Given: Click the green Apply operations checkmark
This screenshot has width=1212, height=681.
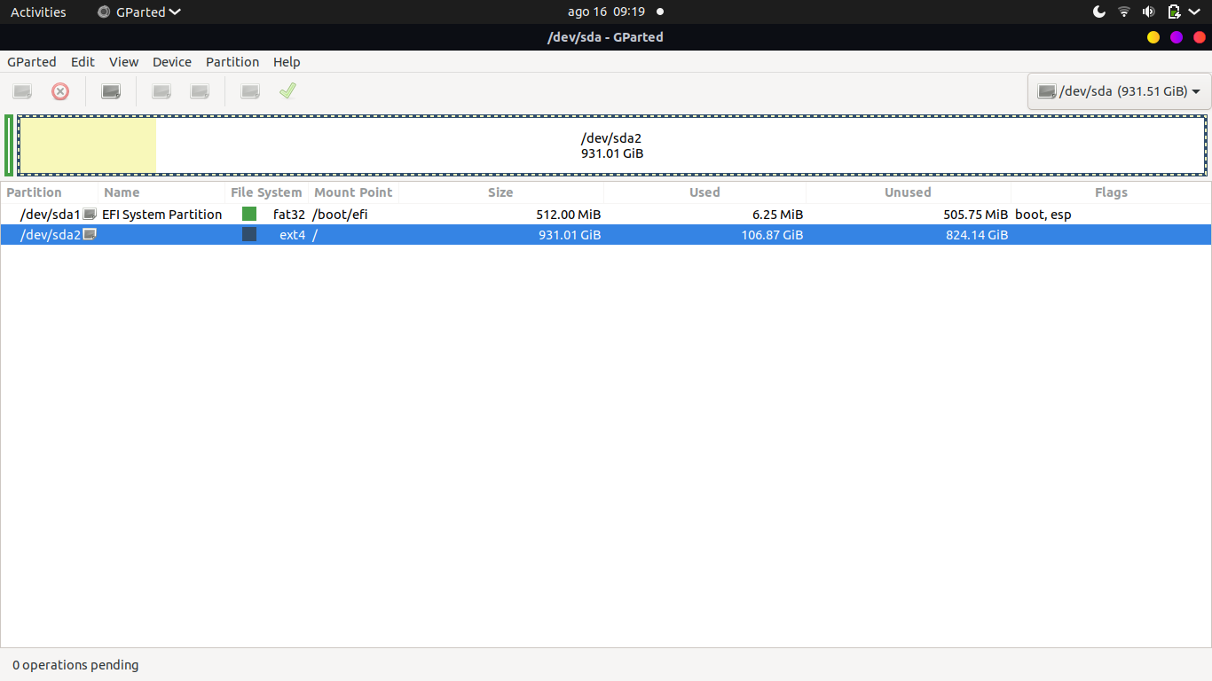Looking at the screenshot, I should coord(287,90).
